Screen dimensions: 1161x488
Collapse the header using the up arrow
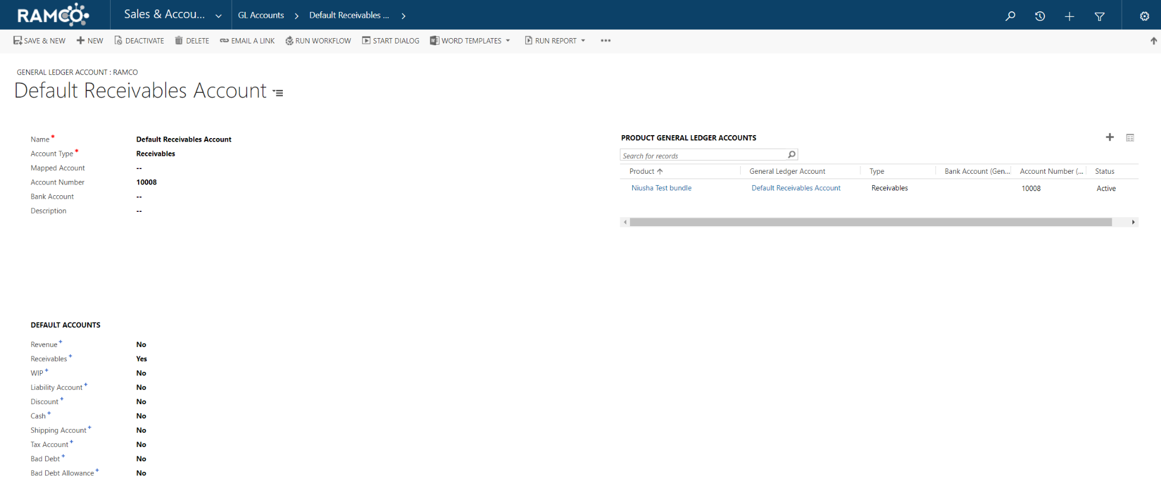(x=1153, y=40)
